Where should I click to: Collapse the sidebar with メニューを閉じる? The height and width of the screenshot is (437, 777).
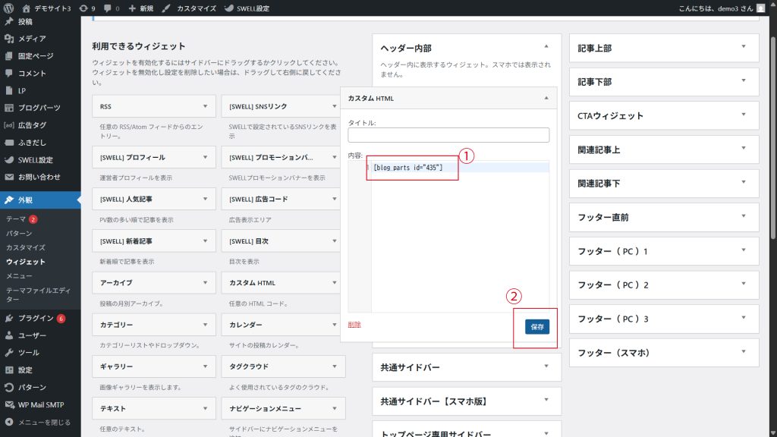tap(44, 422)
